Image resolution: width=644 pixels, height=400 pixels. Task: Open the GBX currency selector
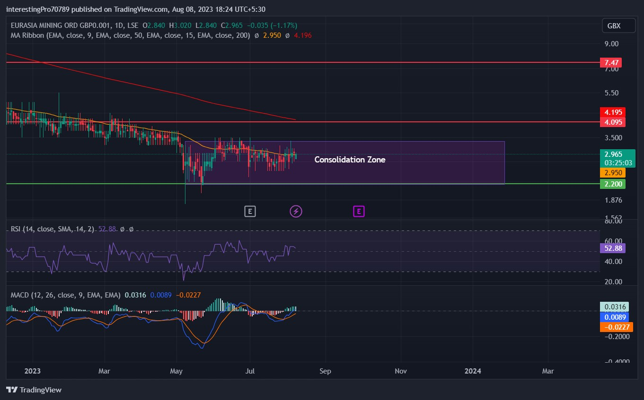point(618,26)
